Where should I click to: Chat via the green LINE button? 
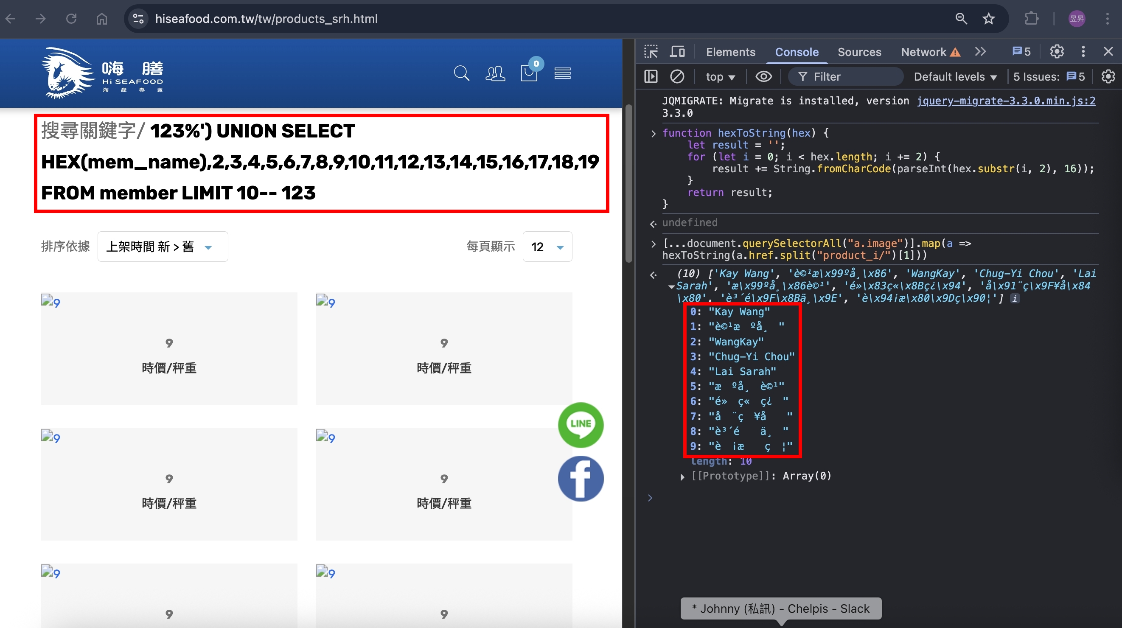[581, 425]
